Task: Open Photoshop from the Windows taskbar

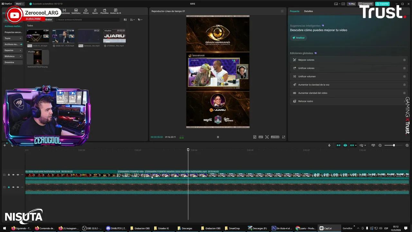Action: pos(282,228)
